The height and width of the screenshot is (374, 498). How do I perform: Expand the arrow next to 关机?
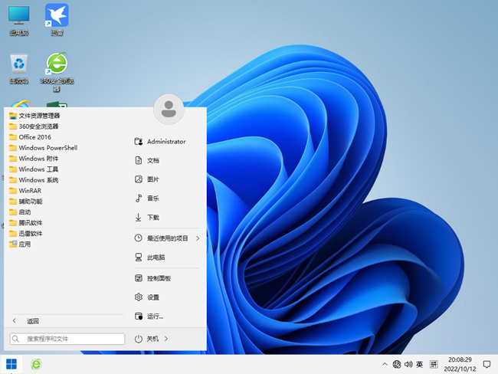click(x=166, y=339)
